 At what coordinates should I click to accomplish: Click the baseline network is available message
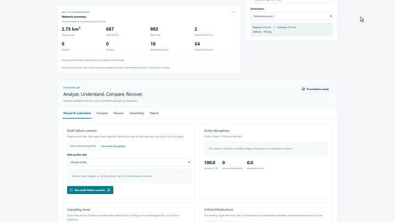(x=250, y=148)
